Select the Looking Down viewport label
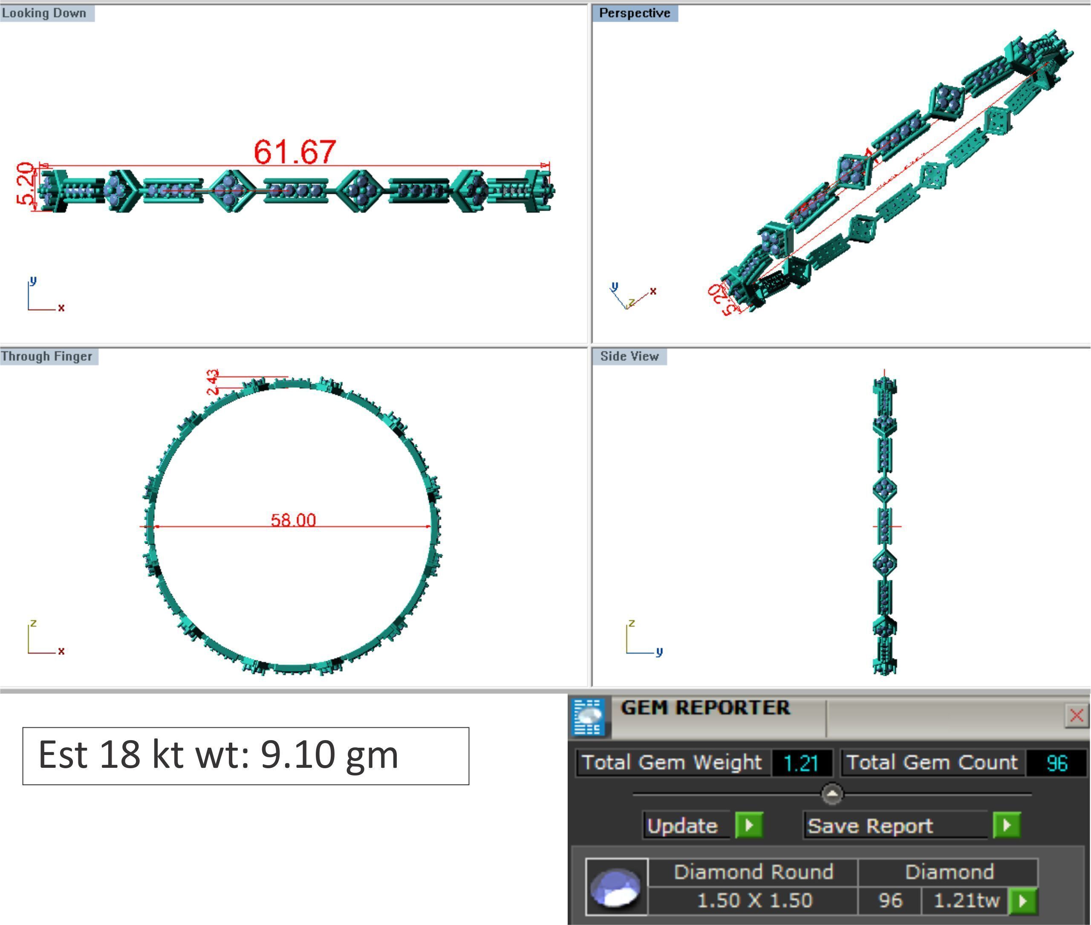Image resolution: width=1091 pixels, height=925 pixels. [x=46, y=13]
